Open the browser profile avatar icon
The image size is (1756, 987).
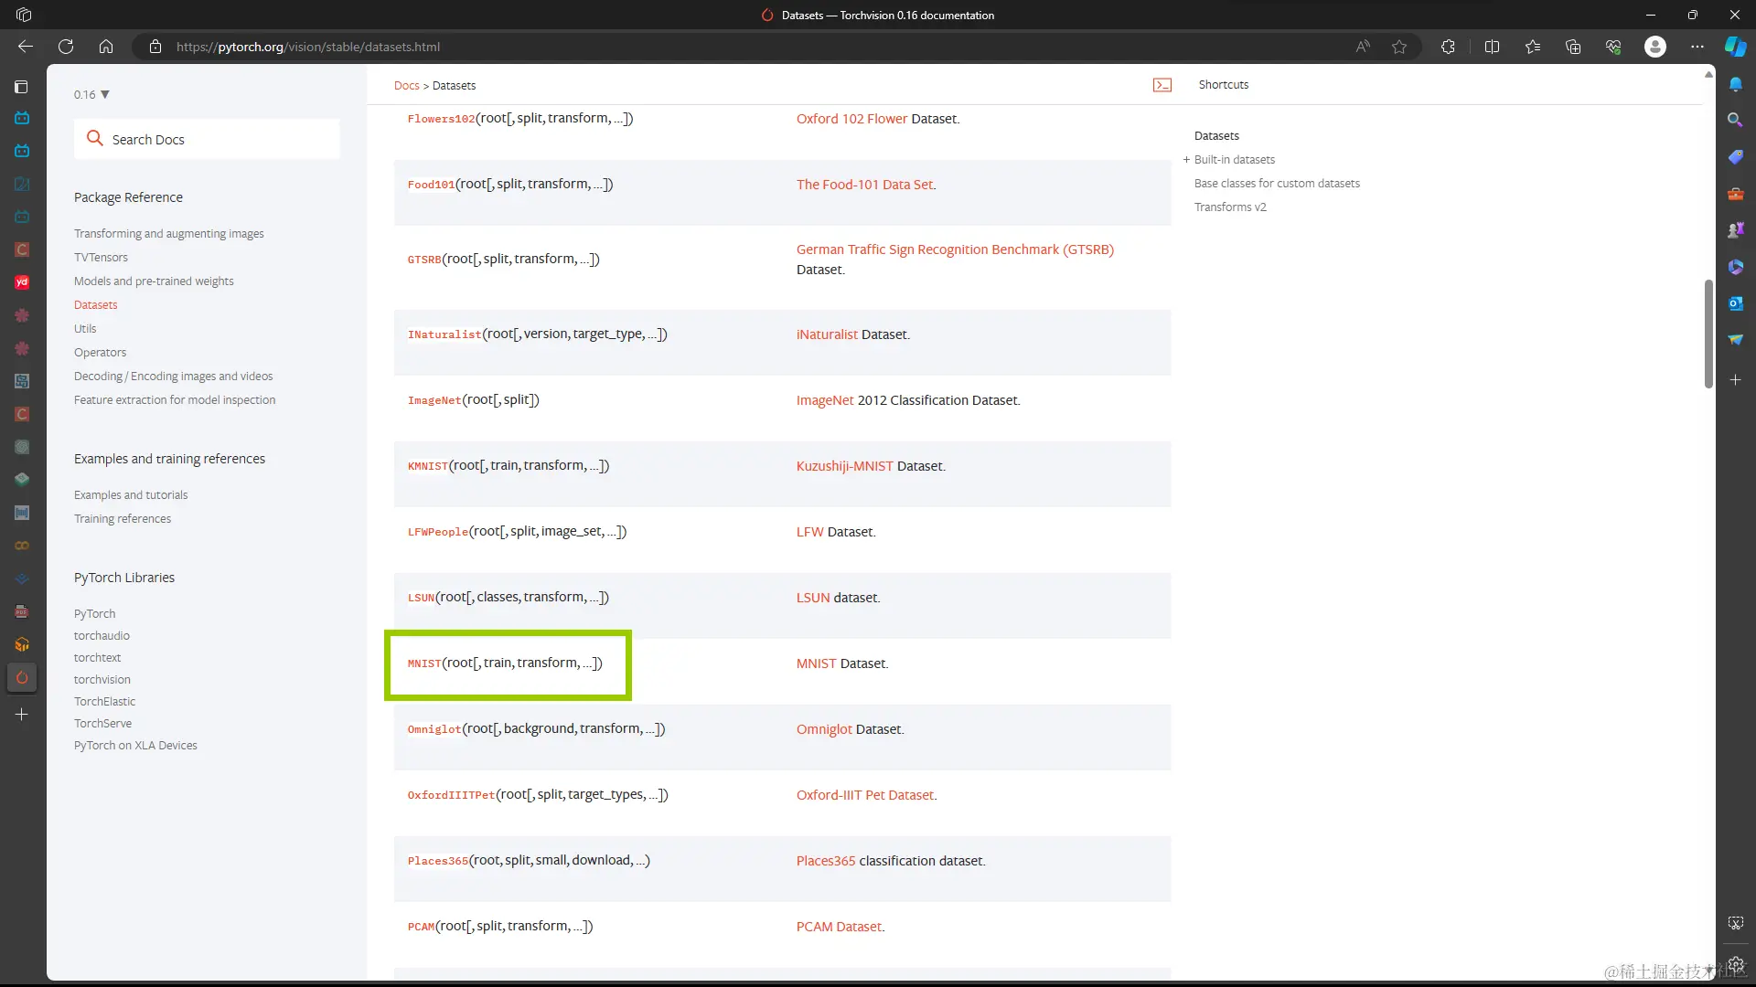1654,47
